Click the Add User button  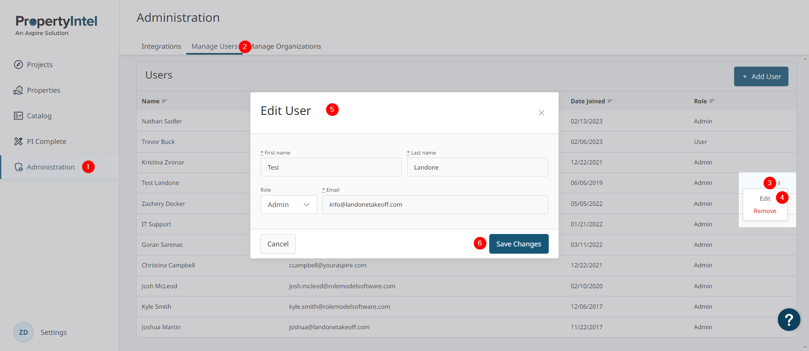tap(761, 76)
